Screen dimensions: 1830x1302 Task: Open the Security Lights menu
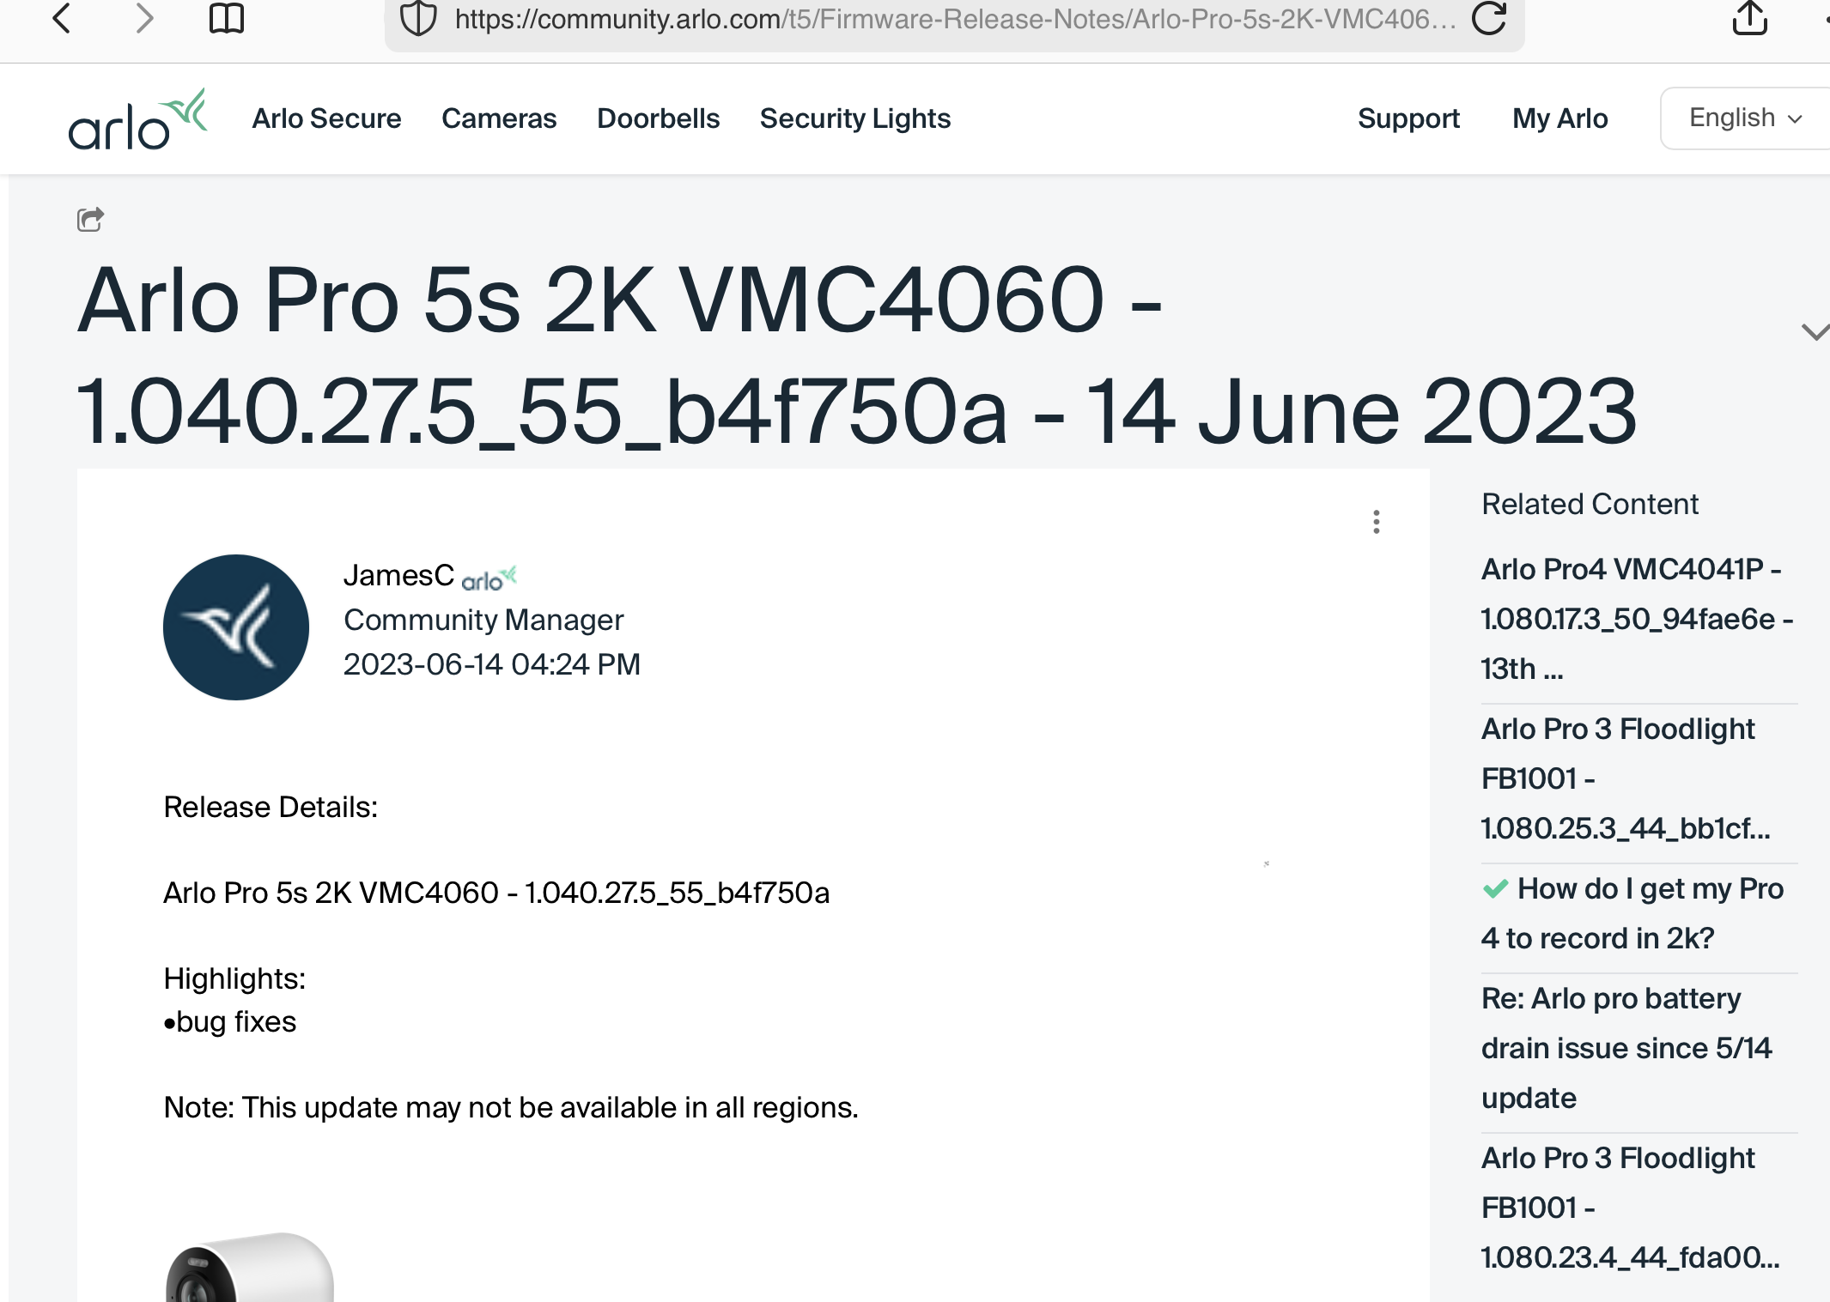(855, 118)
